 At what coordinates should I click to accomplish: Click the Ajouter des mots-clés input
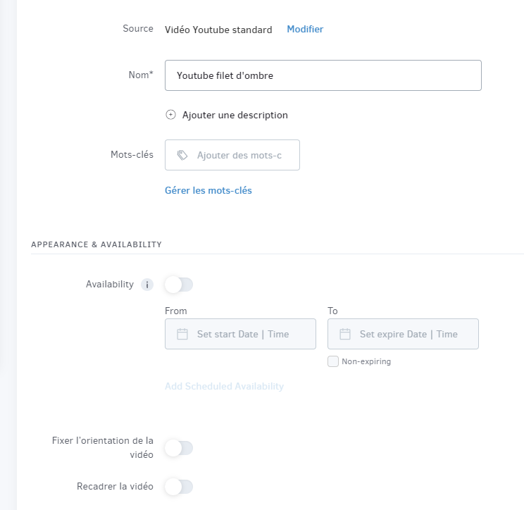232,155
